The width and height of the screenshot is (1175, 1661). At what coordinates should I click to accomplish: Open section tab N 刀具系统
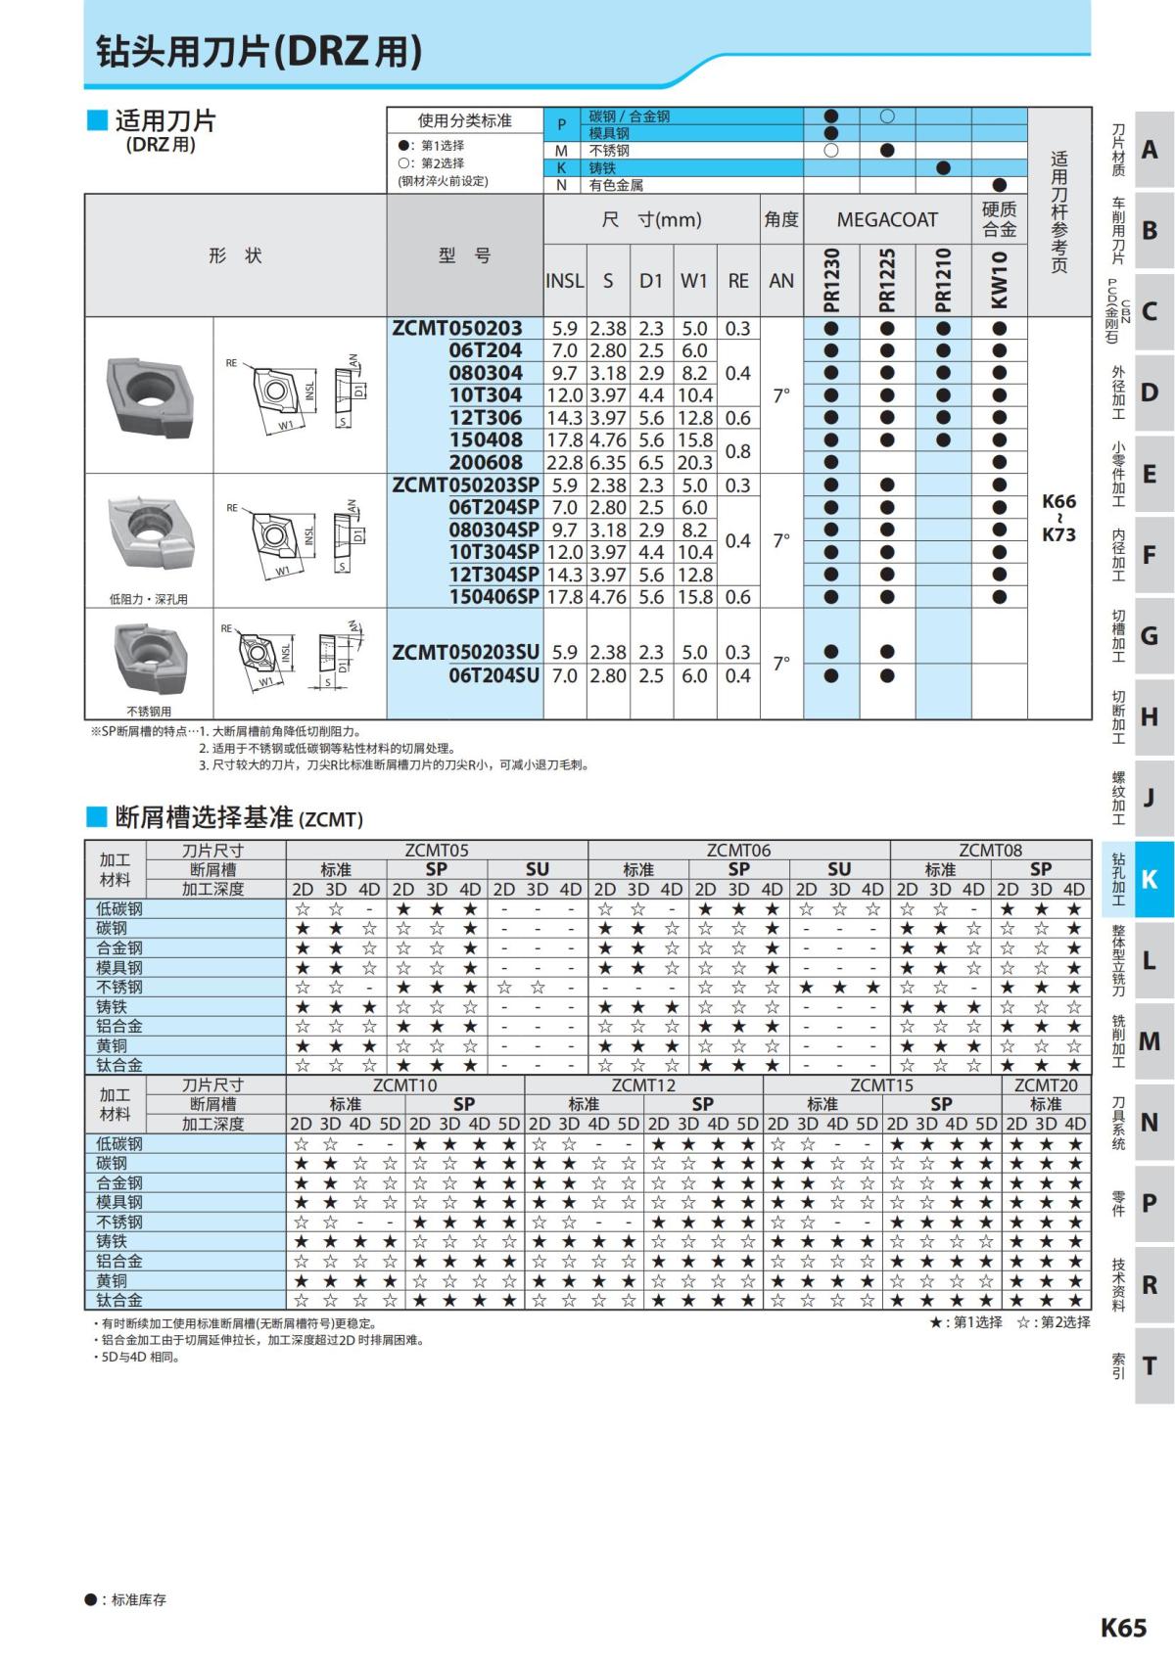(1140, 1123)
